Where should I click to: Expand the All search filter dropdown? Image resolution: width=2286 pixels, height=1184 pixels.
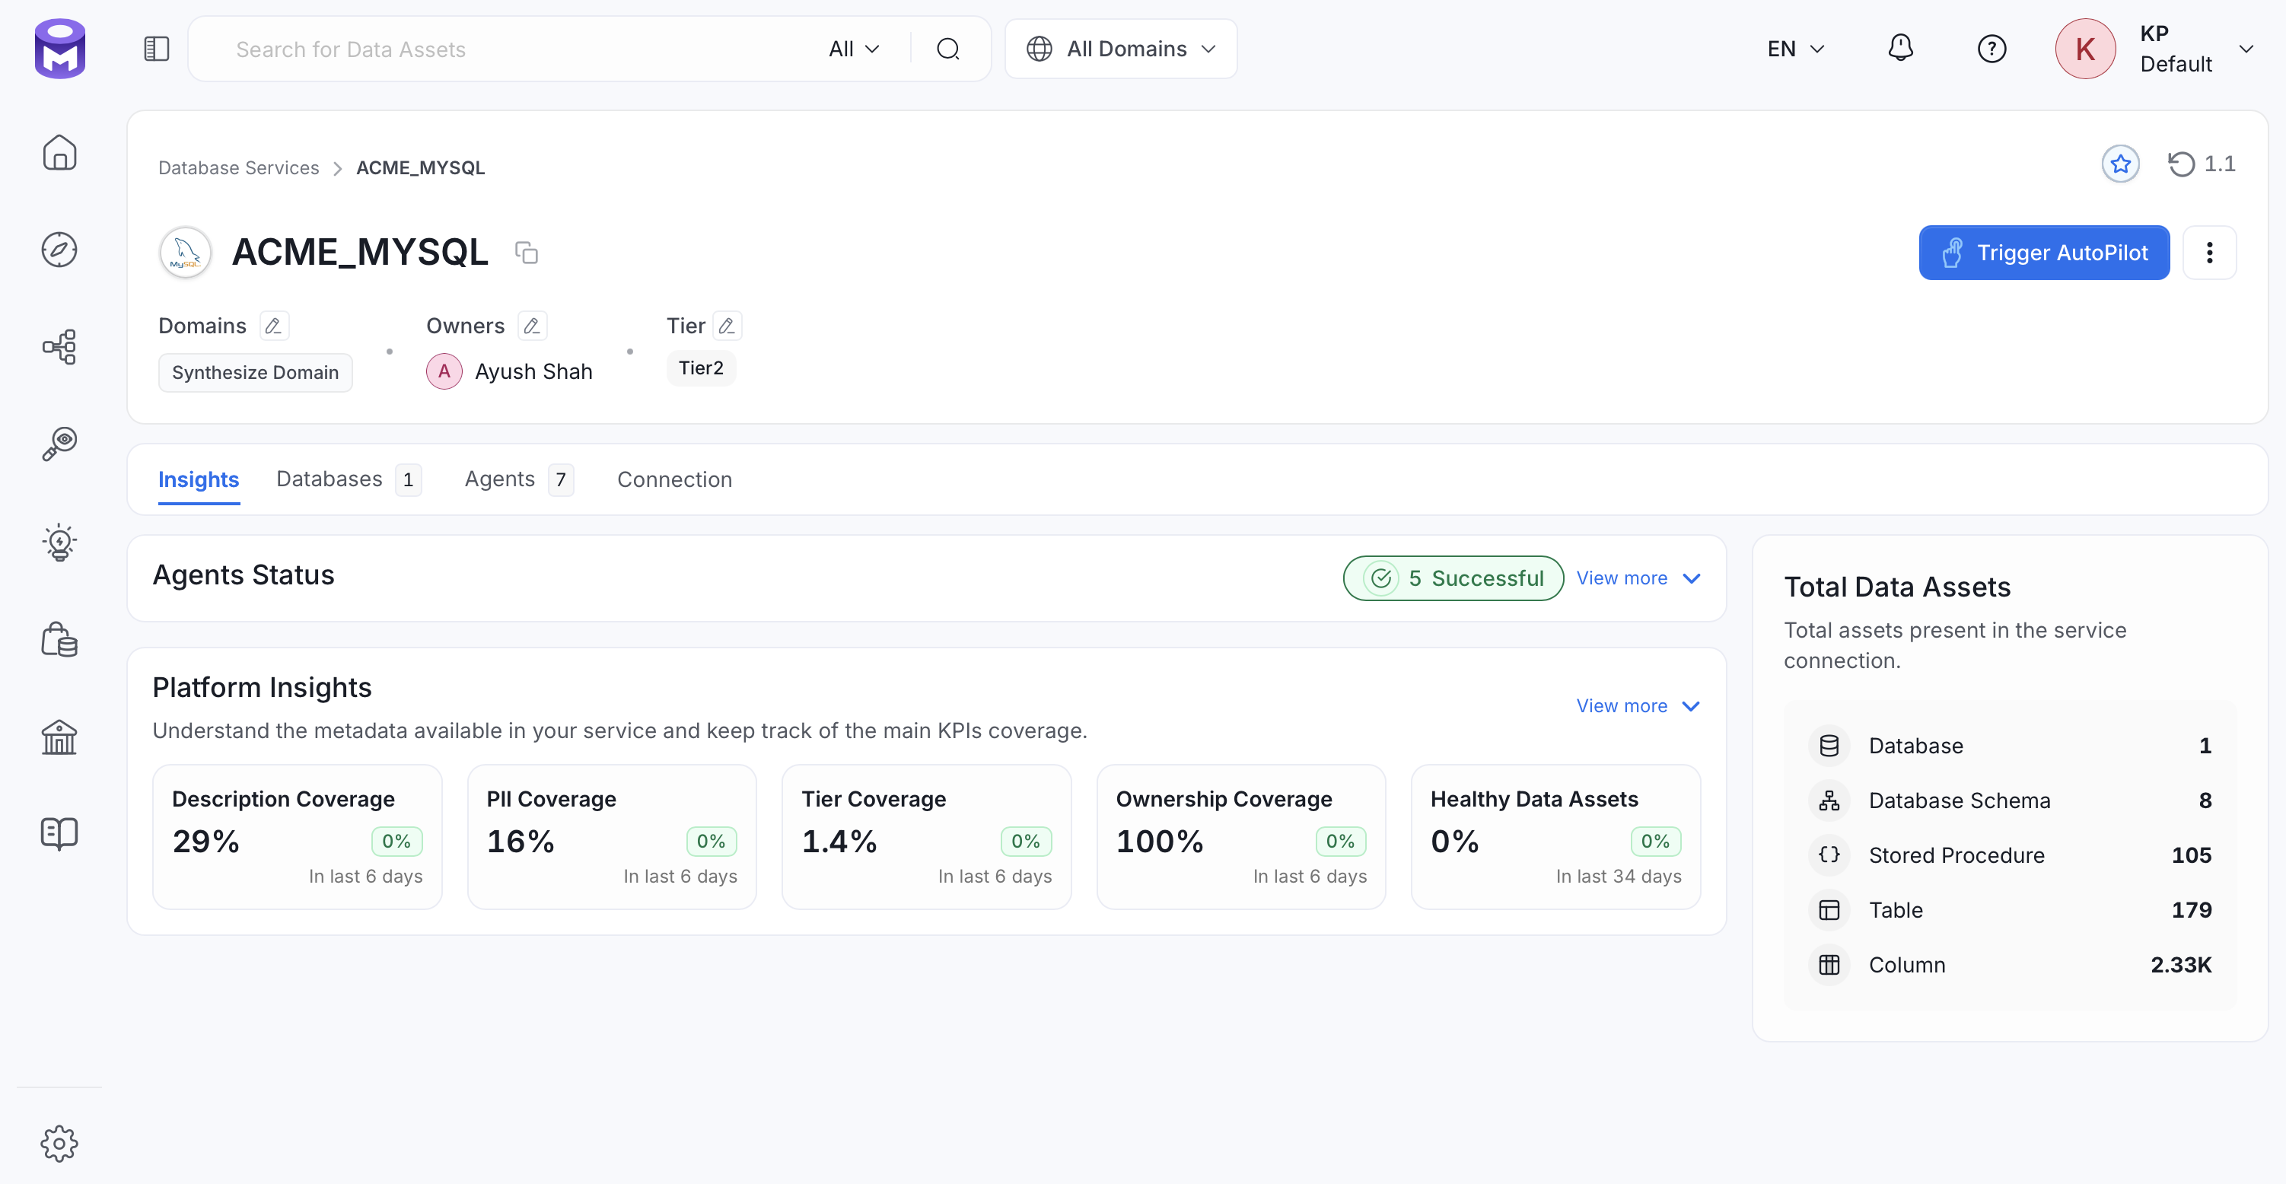pos(854,49)
